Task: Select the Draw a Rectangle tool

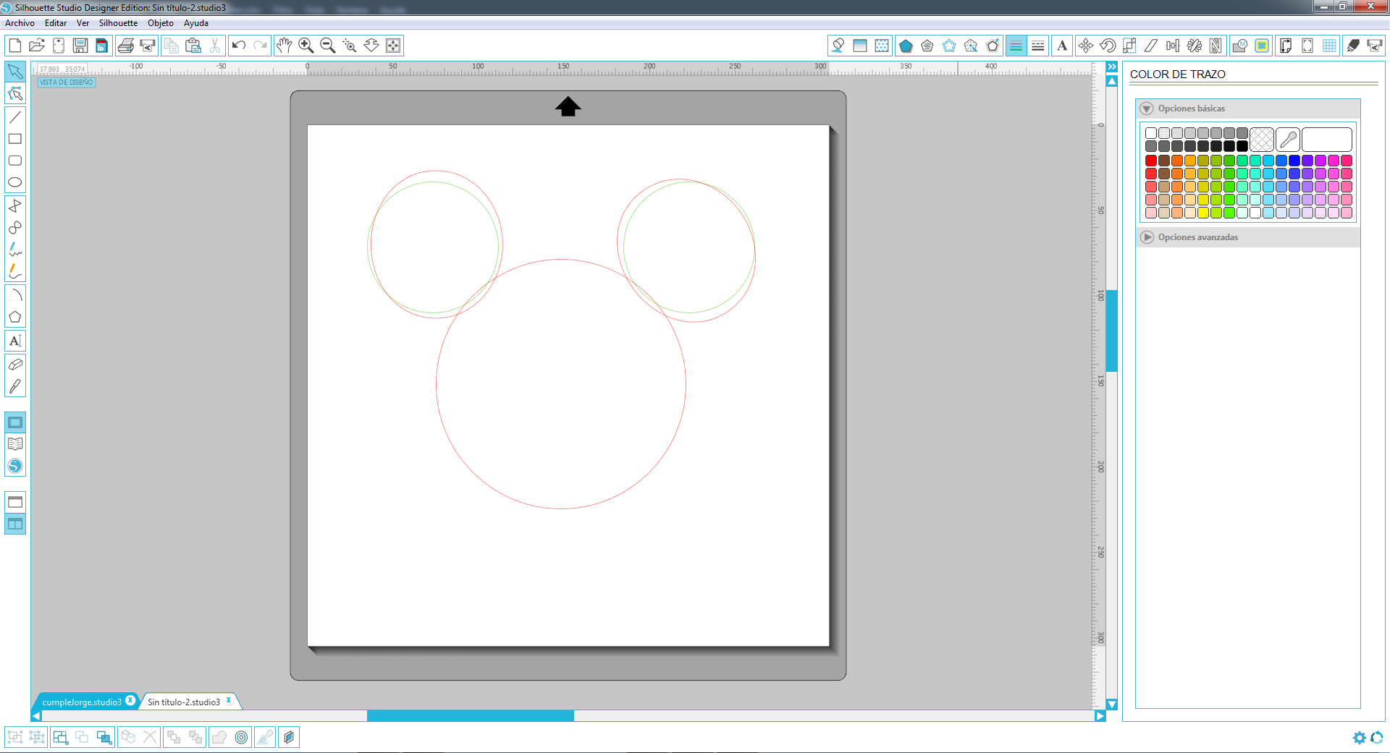Action: 15,139
